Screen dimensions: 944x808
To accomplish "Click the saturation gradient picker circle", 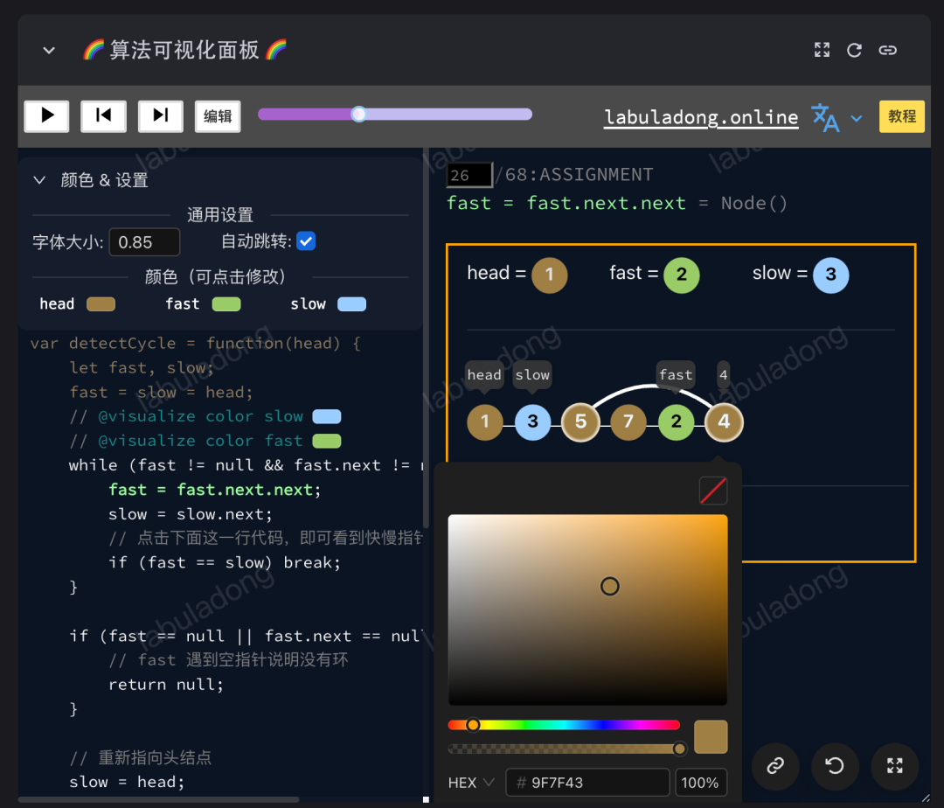I will click(x=610, y=586).
